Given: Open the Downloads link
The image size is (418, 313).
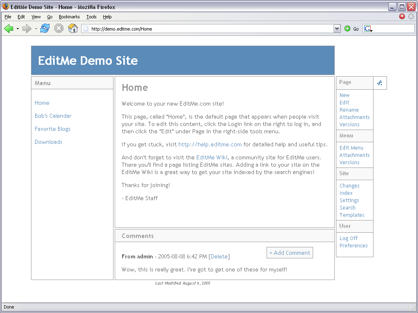Looking at the screenshot, I should (x=49, y=142).
